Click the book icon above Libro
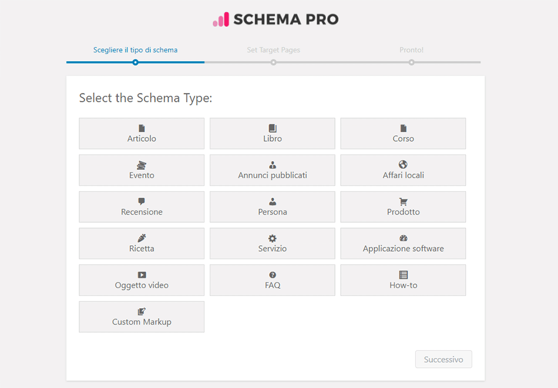Screen dimensions: 558x388 [273, 128]
